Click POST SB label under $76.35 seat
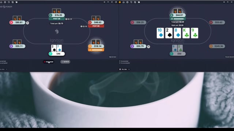The image size is (234, 131). (x=57, y=19)
